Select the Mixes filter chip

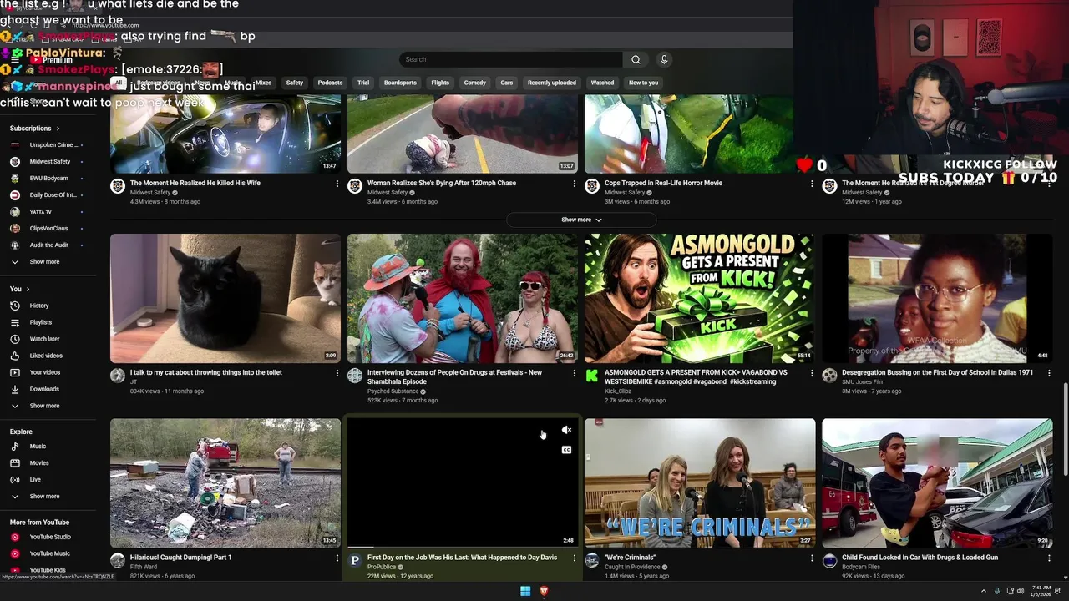pos(263,83)
